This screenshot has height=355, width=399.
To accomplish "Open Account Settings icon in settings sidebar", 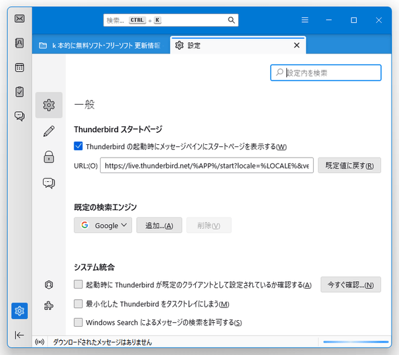I will coord(49,285).
